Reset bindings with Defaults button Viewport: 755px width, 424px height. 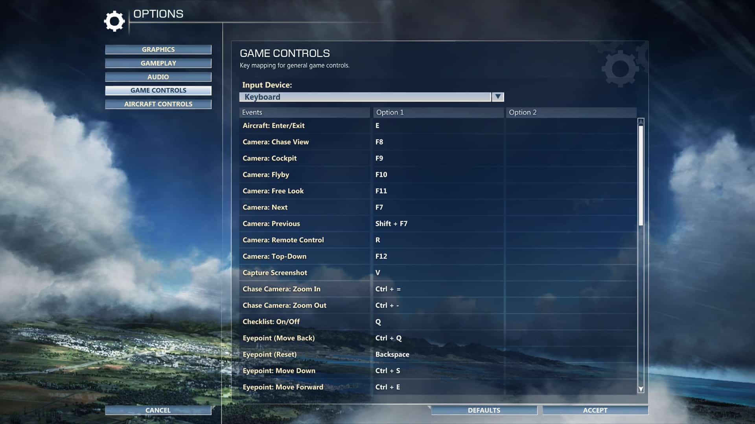click(484, 410)
